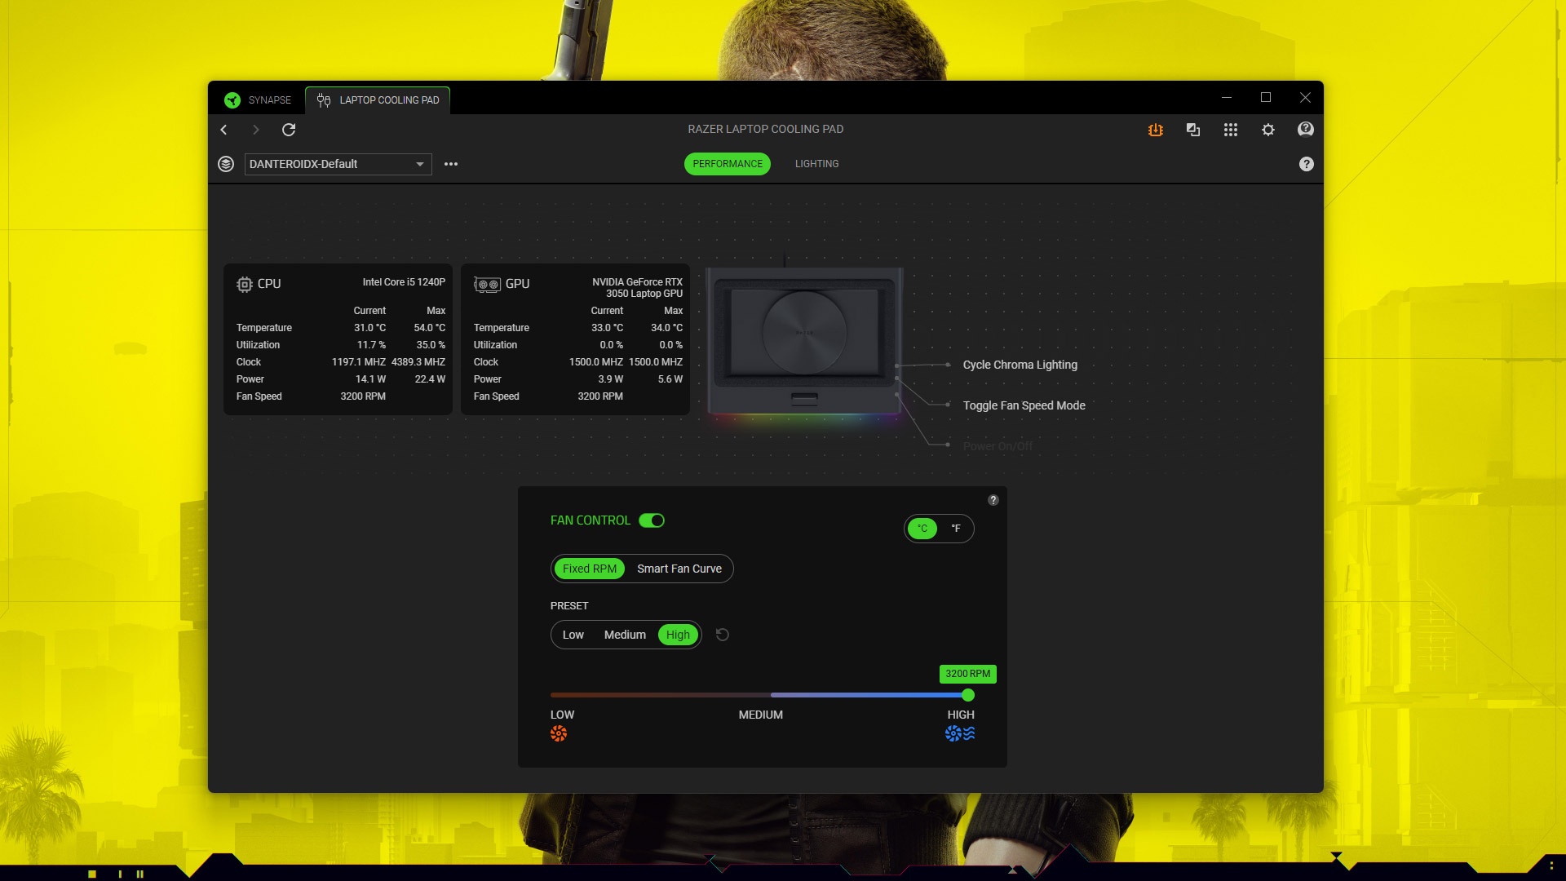Click the CPU chip icon
Viewport: 1566px width, 881px height.
click(245, 284)
